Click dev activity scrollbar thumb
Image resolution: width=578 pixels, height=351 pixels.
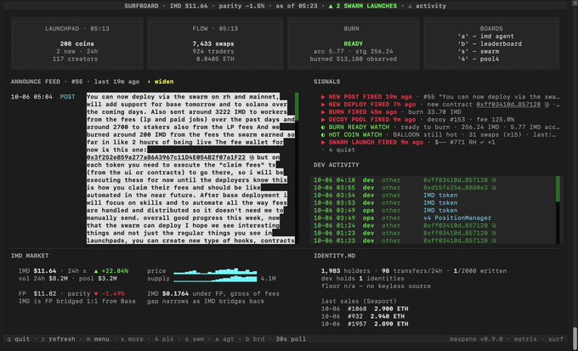click(558, 189)
